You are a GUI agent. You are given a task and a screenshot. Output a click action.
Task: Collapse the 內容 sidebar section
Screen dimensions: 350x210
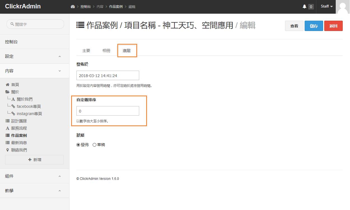tap(34, 71)
